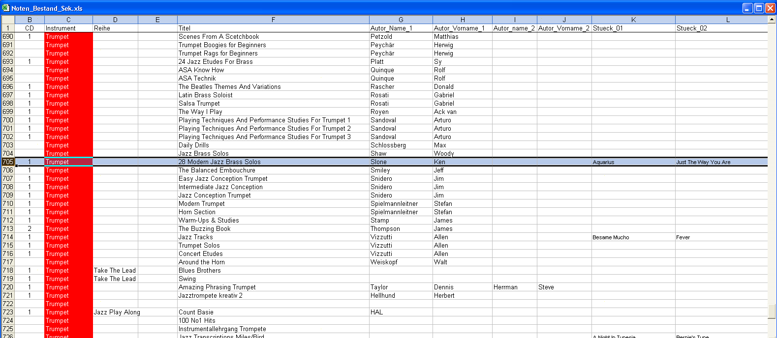Click title 'Scenes From A Scetchbook'
This screenshot has width=777, height=338.
218,36
